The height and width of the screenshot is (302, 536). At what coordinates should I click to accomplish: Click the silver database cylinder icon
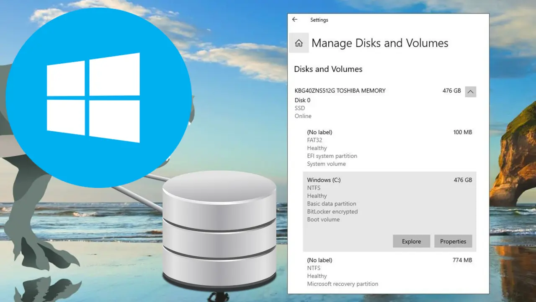[219, 230]
